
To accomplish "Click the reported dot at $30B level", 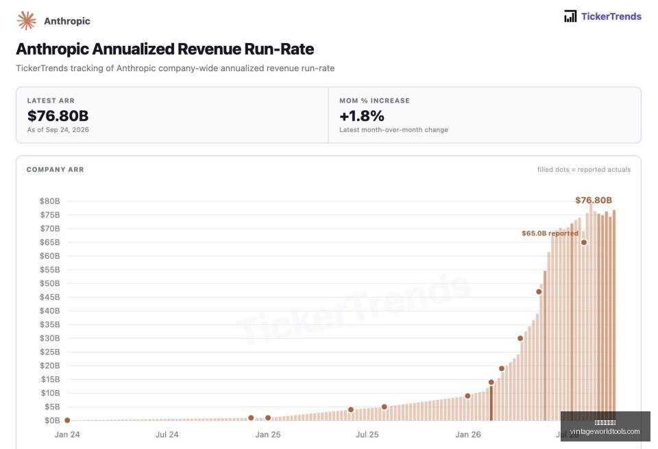I will 520,338.
